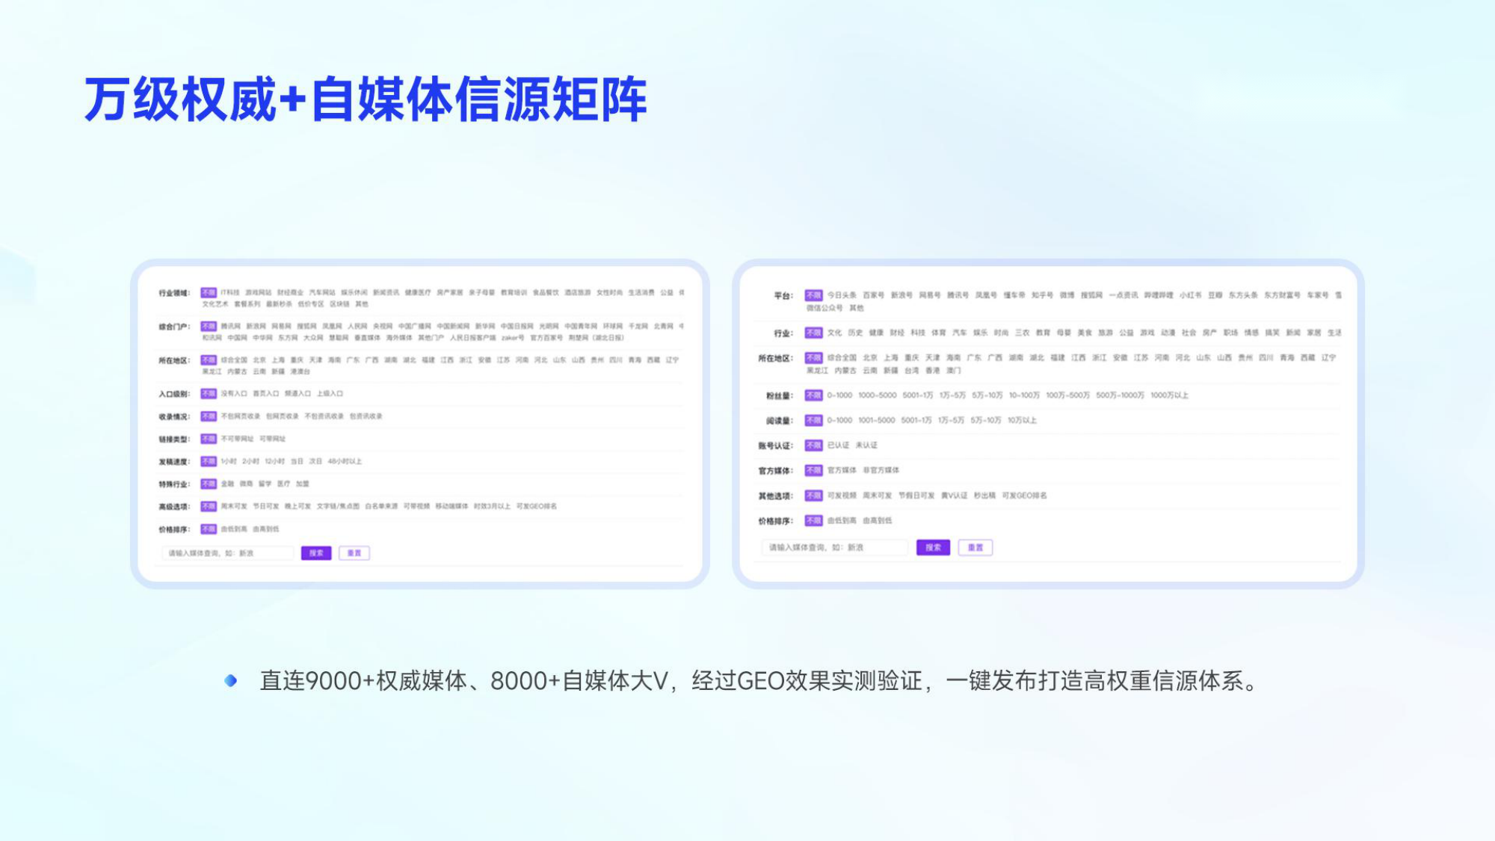Select 10万以上 in 阅读量 row

click(x=1022, y=420)
